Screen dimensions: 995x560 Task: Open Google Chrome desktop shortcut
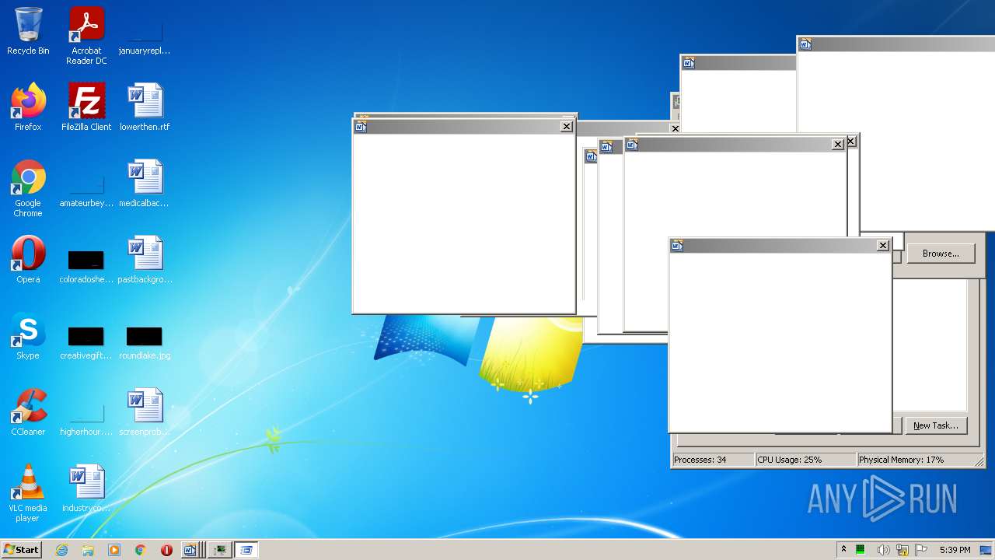click(28, 188)
